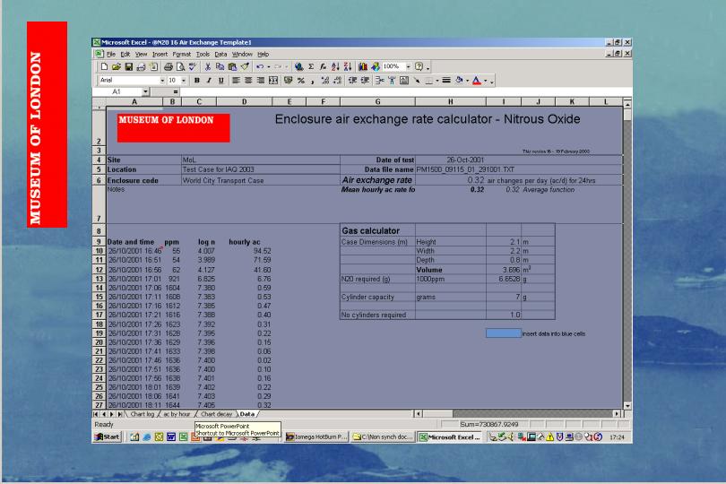
Task: Click the Insert Hyperlink globe icon
Action: [x=298, y=67]
